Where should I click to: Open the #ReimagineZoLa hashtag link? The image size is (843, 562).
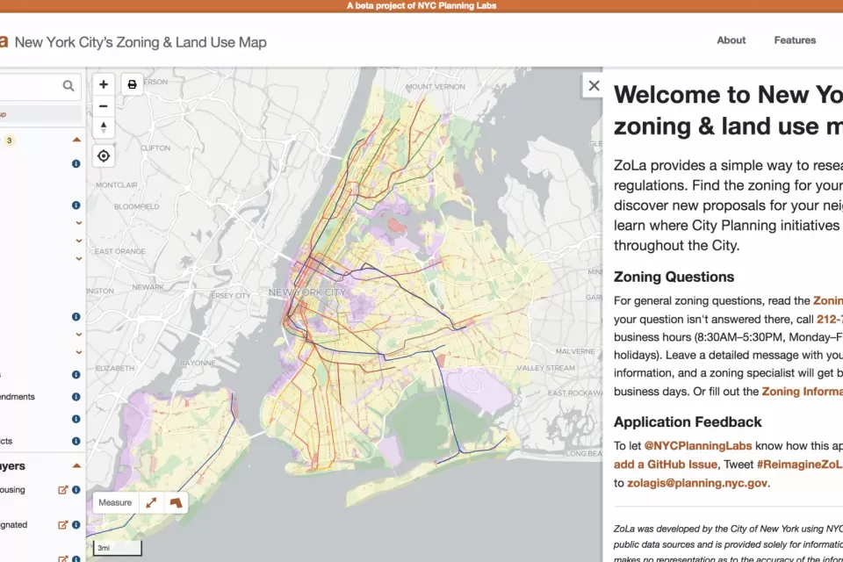pos(799,465)
